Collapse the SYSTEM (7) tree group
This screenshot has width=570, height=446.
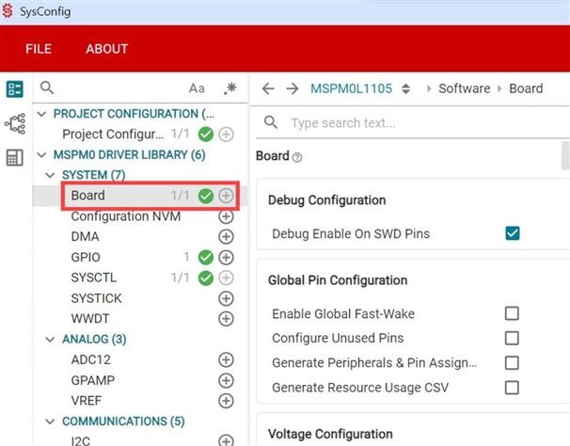51,175
